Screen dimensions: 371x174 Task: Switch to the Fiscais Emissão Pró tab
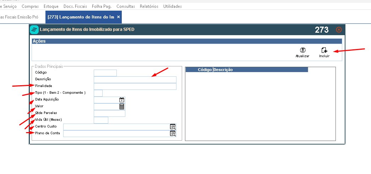click(x=19, y=17)
